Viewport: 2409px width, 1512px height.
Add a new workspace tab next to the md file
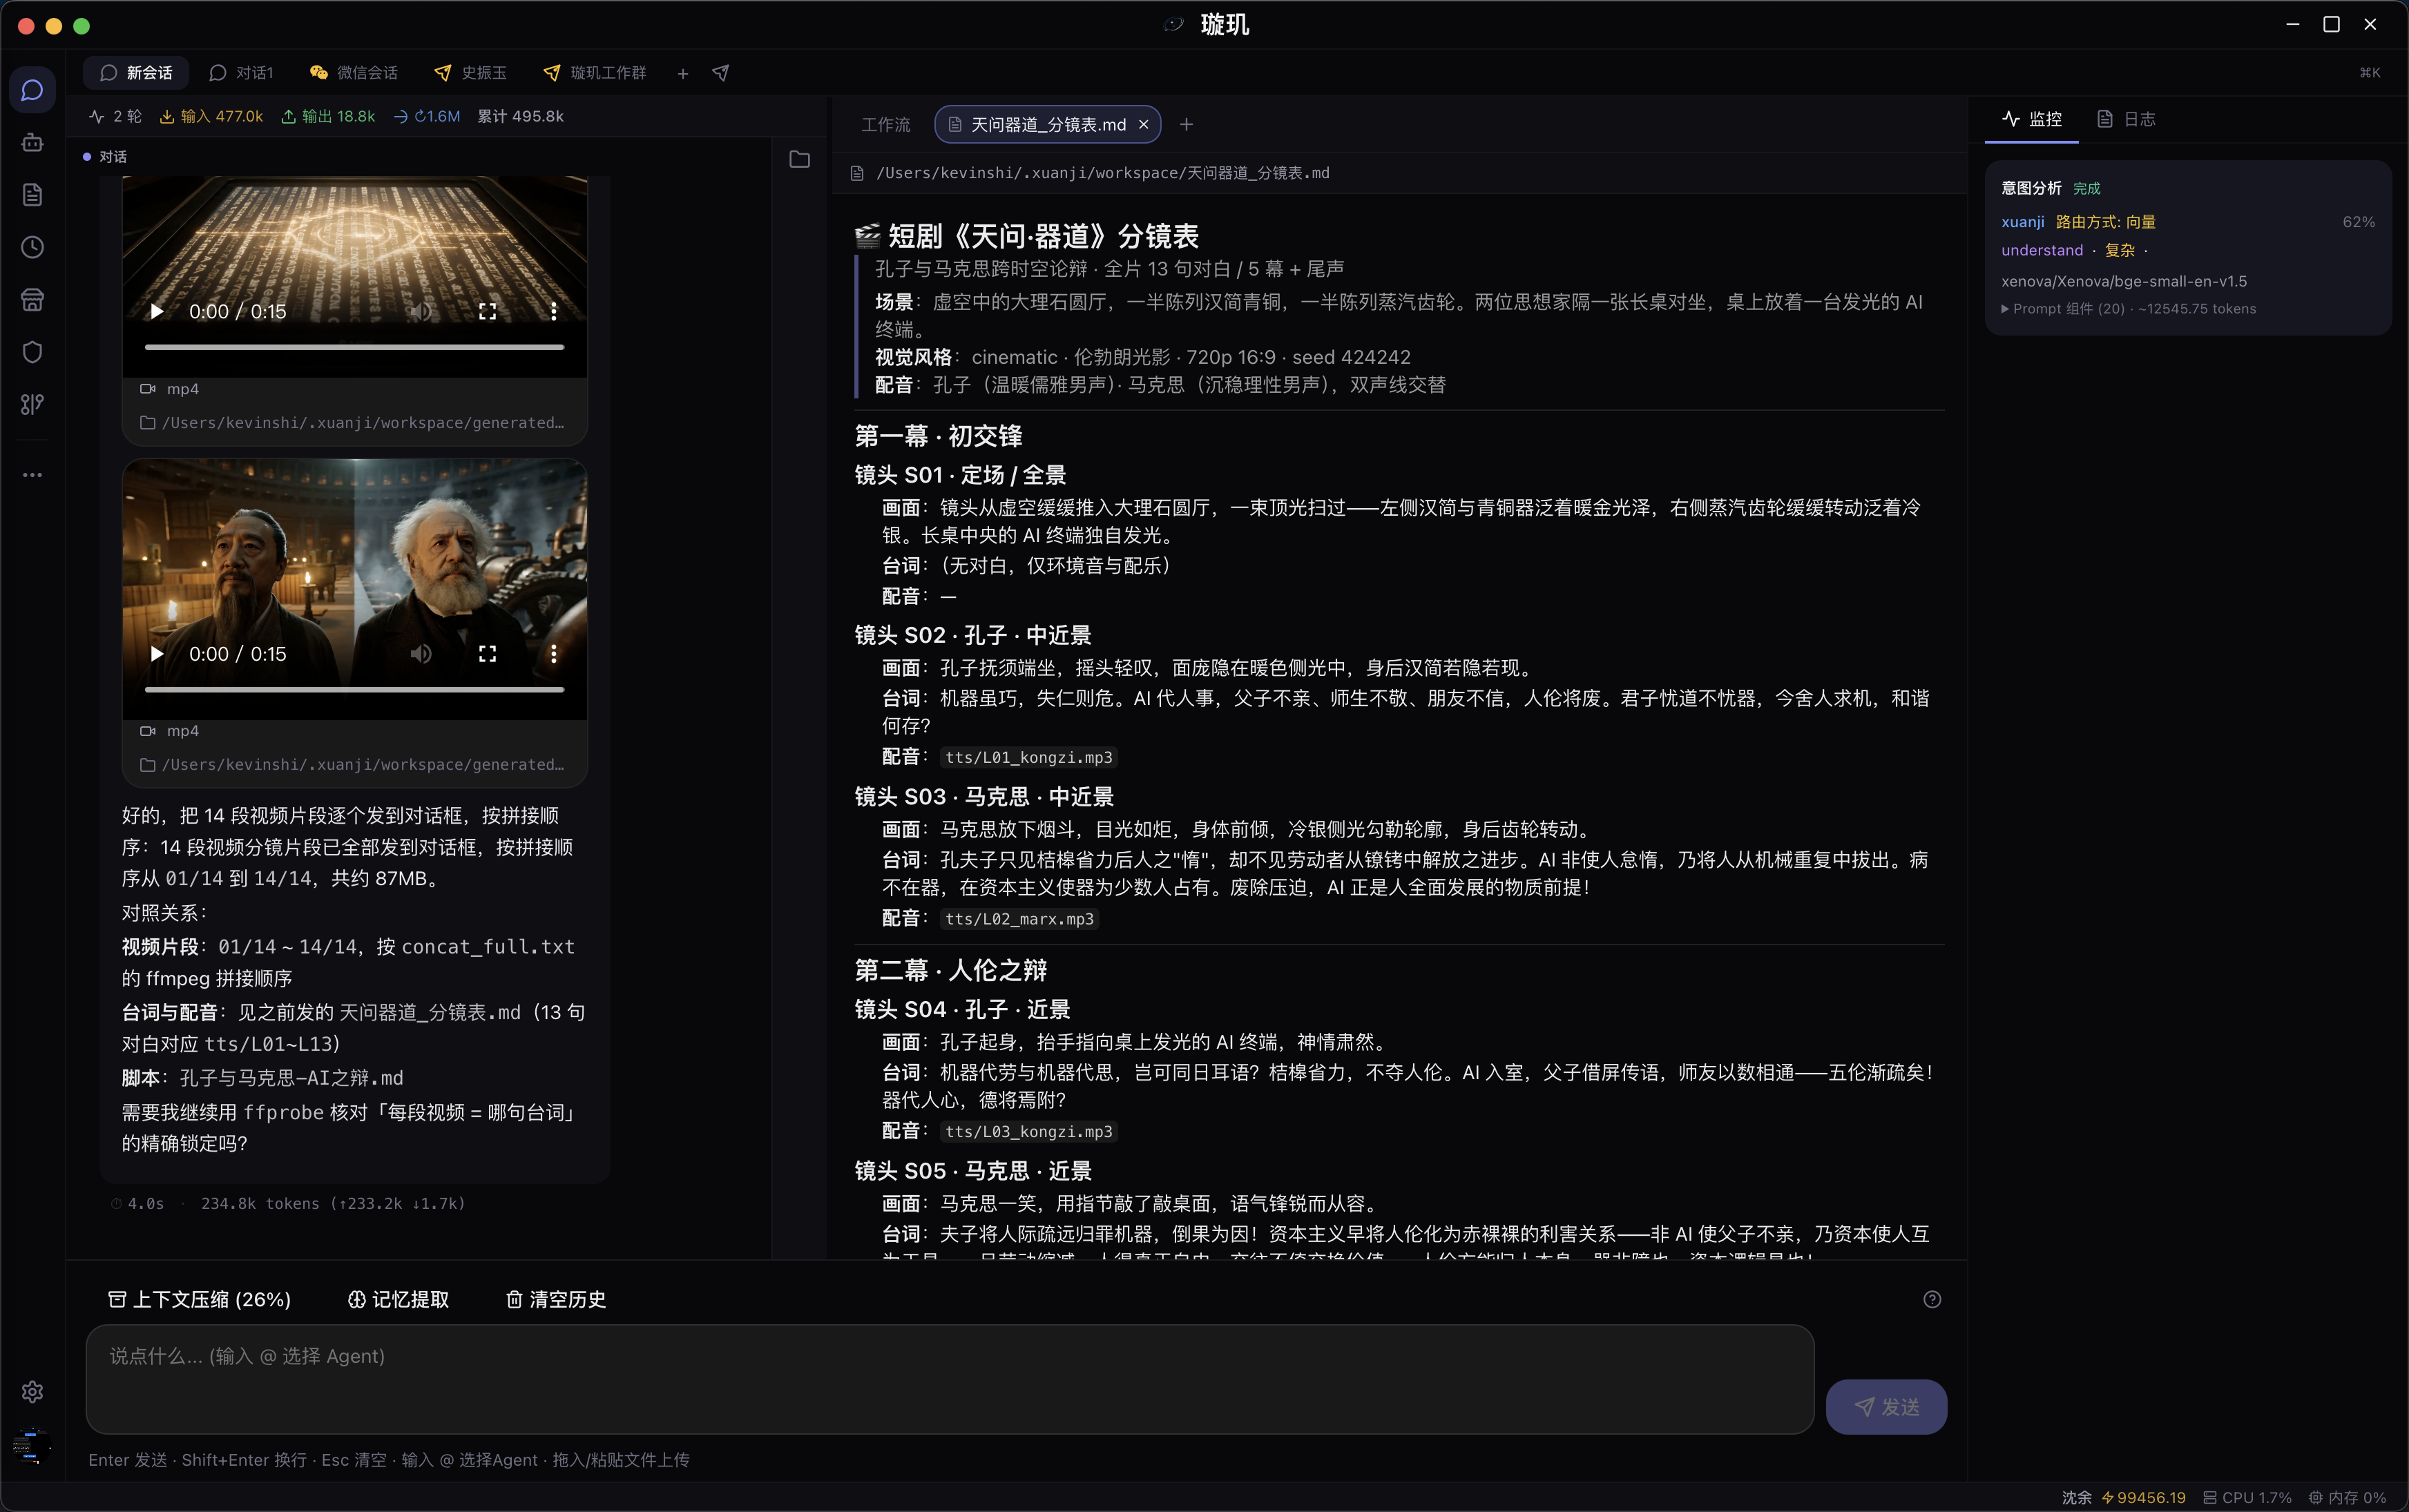(1187, 124)
